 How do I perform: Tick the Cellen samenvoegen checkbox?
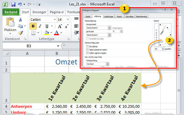click(x=87, y=53)
